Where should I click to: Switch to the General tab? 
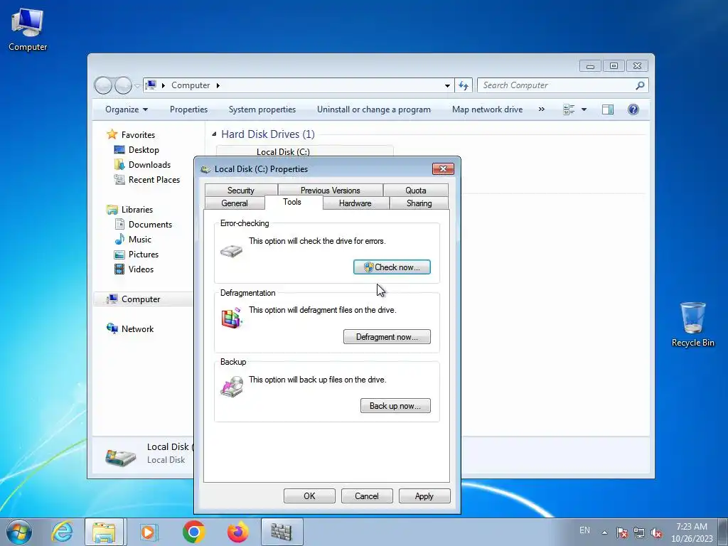tap(235, 203)
